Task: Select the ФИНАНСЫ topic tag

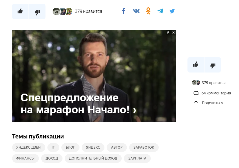Action: pos(25,158)
